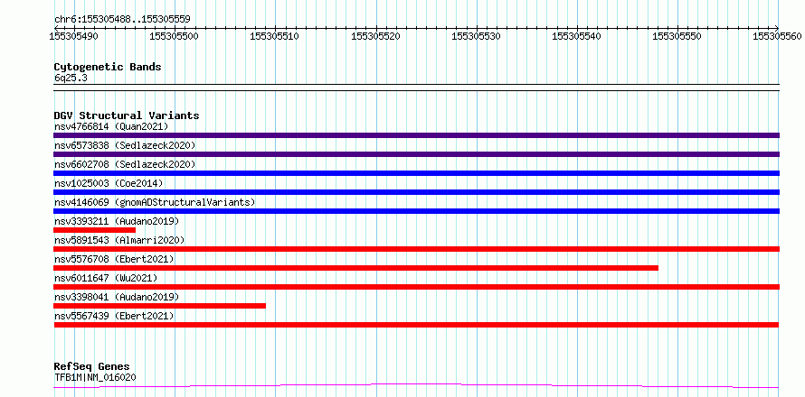Open variant label nsv1025003 (Coe2014)
This screenshot has width=805, height=397.
click(x=109, y=183)
